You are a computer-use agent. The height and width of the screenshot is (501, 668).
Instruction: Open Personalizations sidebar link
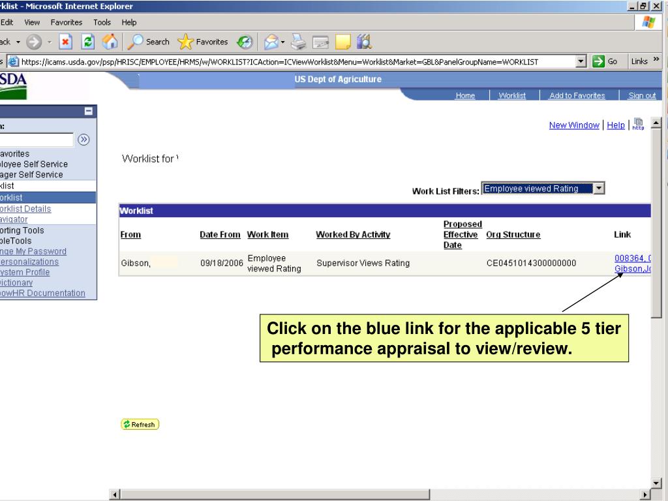pyautogui.click(x=29, y=262)
